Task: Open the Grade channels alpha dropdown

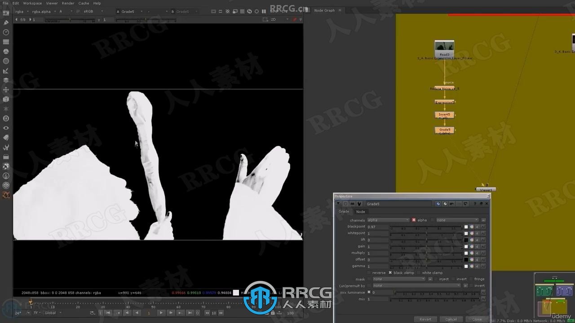Action: tap(388, 220)
